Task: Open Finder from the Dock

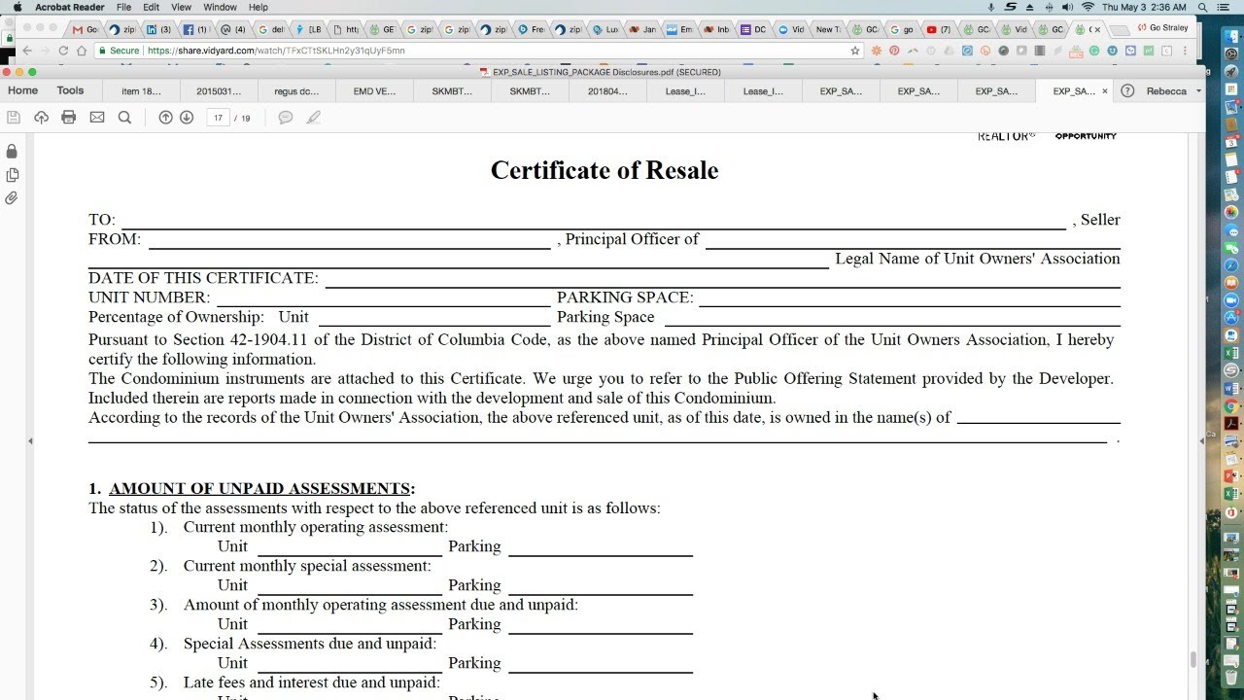Action: 1231,37
